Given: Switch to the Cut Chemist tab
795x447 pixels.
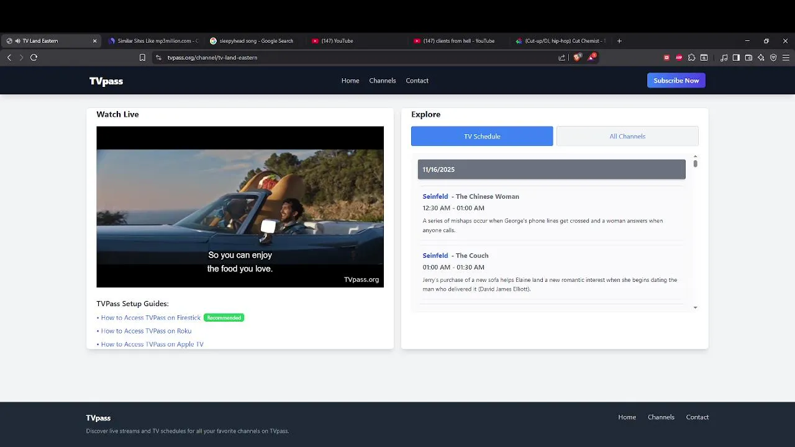Looking at the screenshot, I should [561, 41].
